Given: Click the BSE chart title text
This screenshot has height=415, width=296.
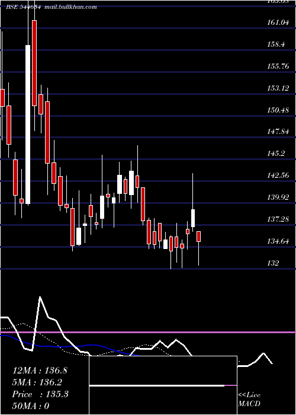Looking at the screenshot, I should click(x=52, y=7).
